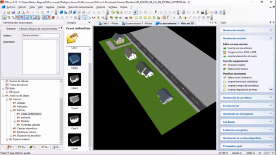
Task: Expand the Grids tree node
Action: pyautogui.click(x=3, y=88)
